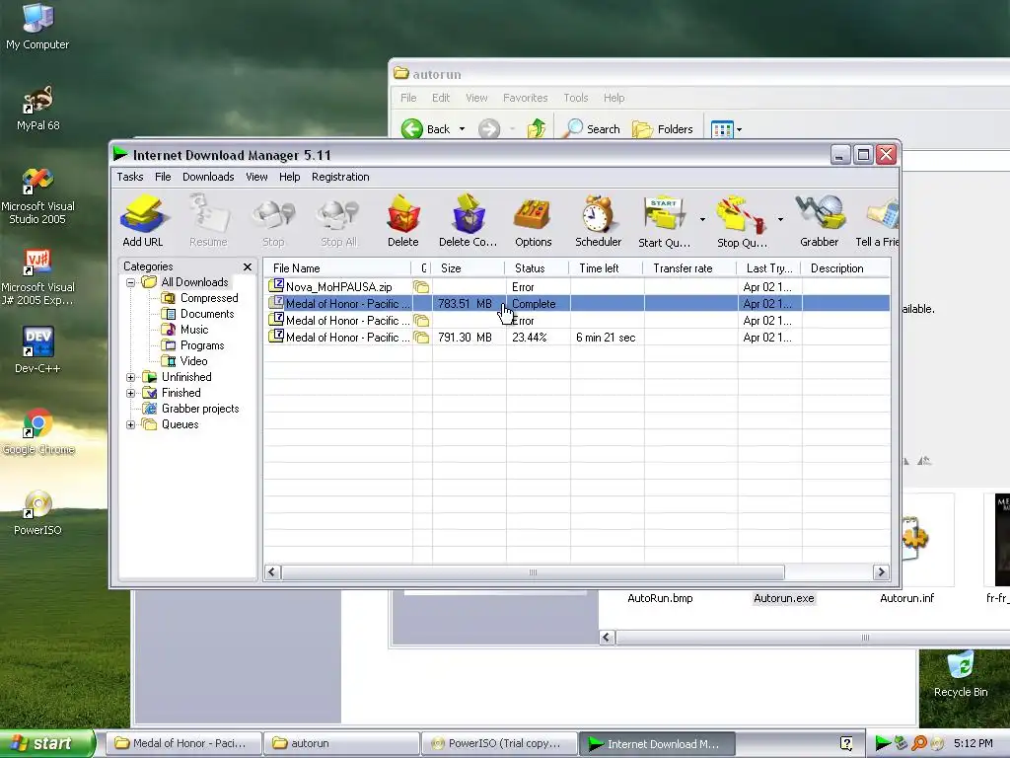Sort by Transfer rate column header
The width and height of the screenshot is (1010, 758).
(x=689, y=268)
